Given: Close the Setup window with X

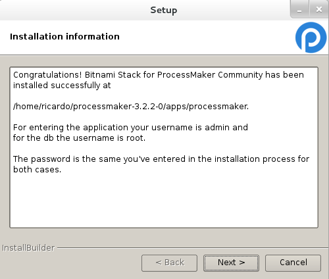Looking at the screenshot, I should point(318,10).
